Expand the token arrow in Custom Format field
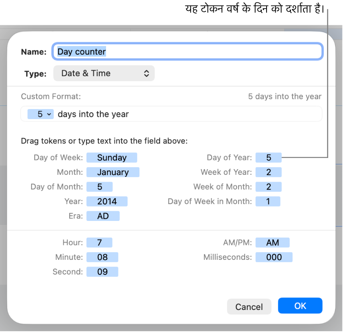The width and height of the screenshot is (343, 332). [49, 114]
